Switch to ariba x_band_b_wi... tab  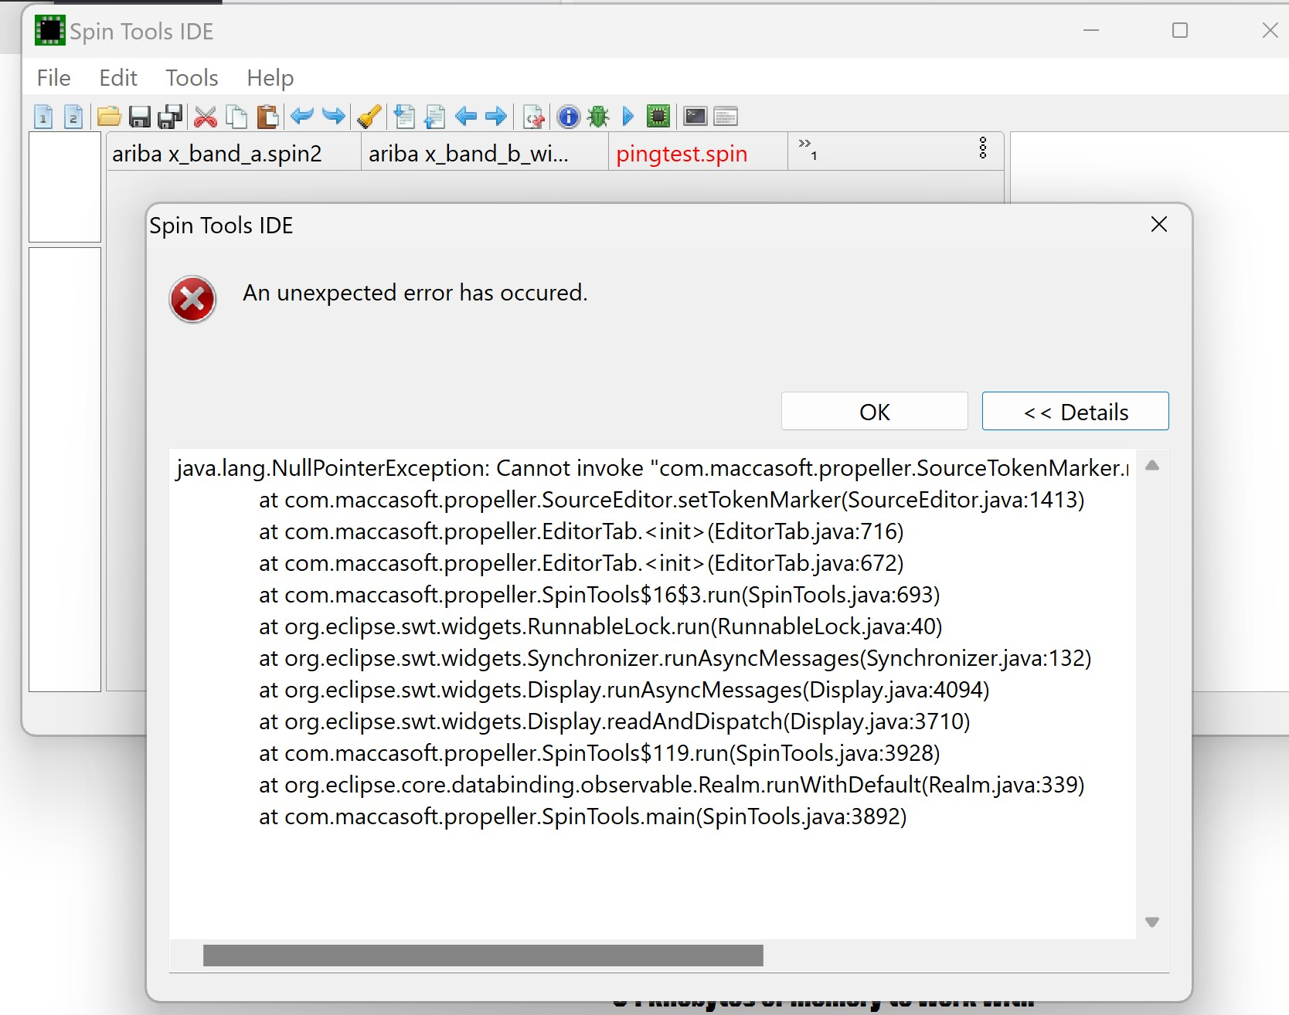485,153
